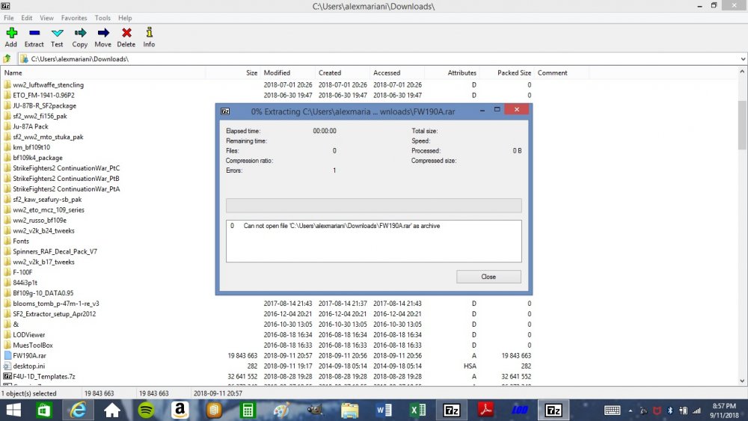The width and height of the screenshot is (748, 421).
Task: Open Spotify from the taskbar
Action: 146,410
